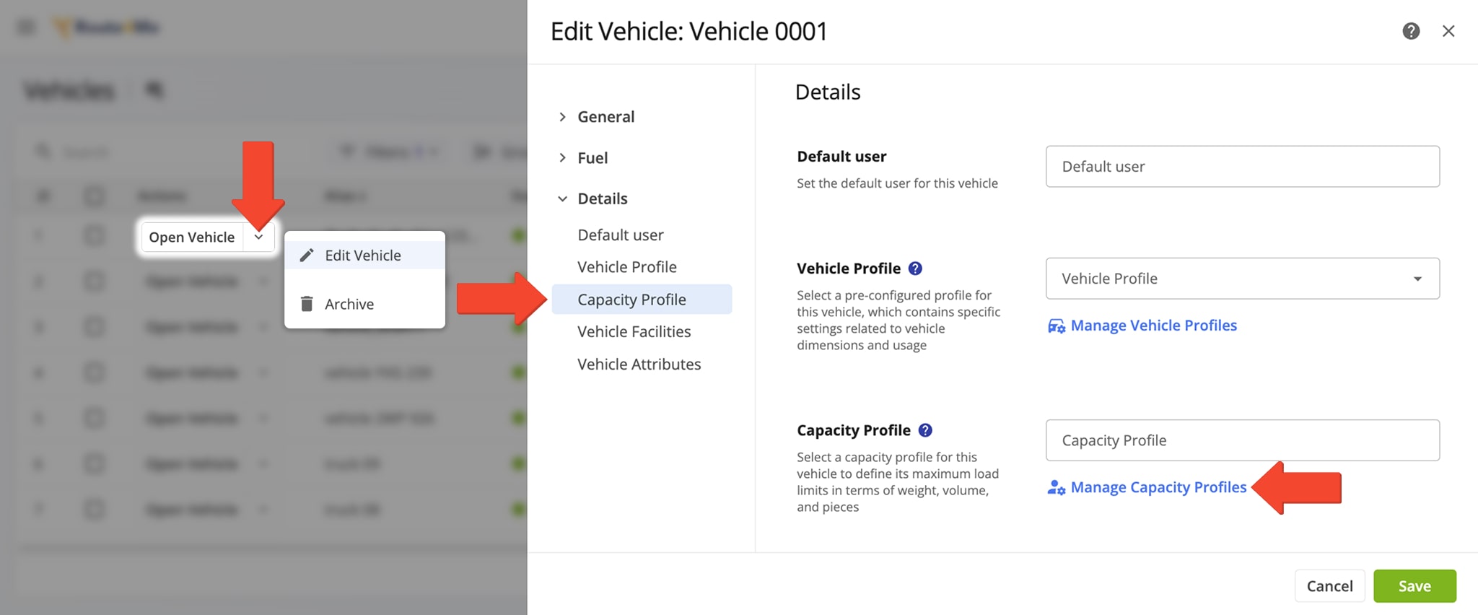Go to Vehicle Profile in the sidebar
Screen dimensions: 1478x615
pos(627,267)
